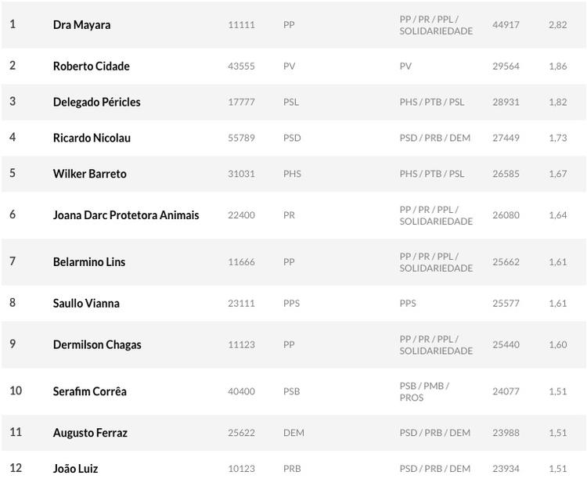Select Saullo Vianna name
The width and height of the screenshot is (587, 486).
click(86, 304)
